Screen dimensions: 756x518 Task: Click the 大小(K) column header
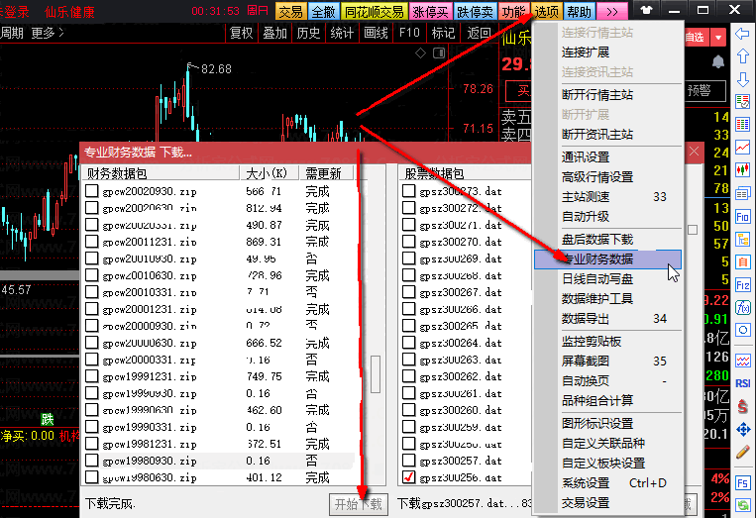click(270, 173)
